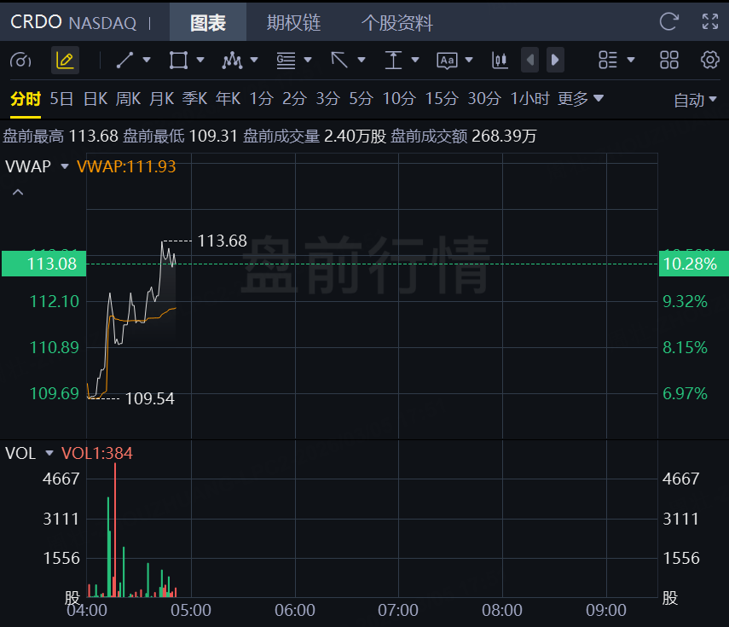729x627 pixels.
Task: Open the 个股资料 tab
Action: pyautogui.click(x=397, y=22)
